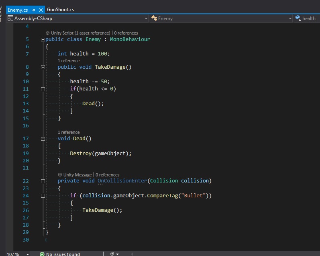Click the pin icon on Enemy.cs tab

(x=34, y=10)
